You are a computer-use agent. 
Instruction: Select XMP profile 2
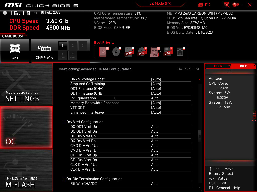(73, 46)
